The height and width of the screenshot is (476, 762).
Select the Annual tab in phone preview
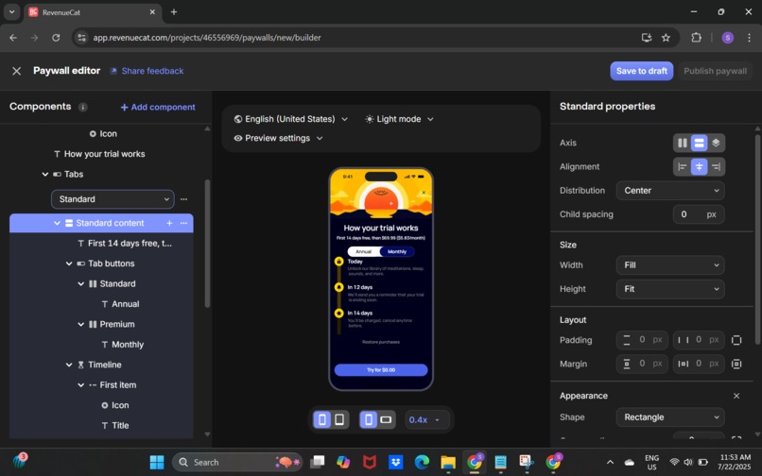(363, 251)
